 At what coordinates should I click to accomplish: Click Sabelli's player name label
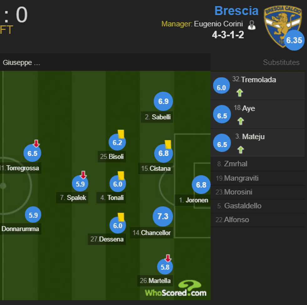tap(161, 117)
